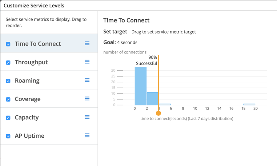Click the tallest 0–2 seconds histogram bar
This screenshot has height=166, width=277.
click(x=141, y=86)
